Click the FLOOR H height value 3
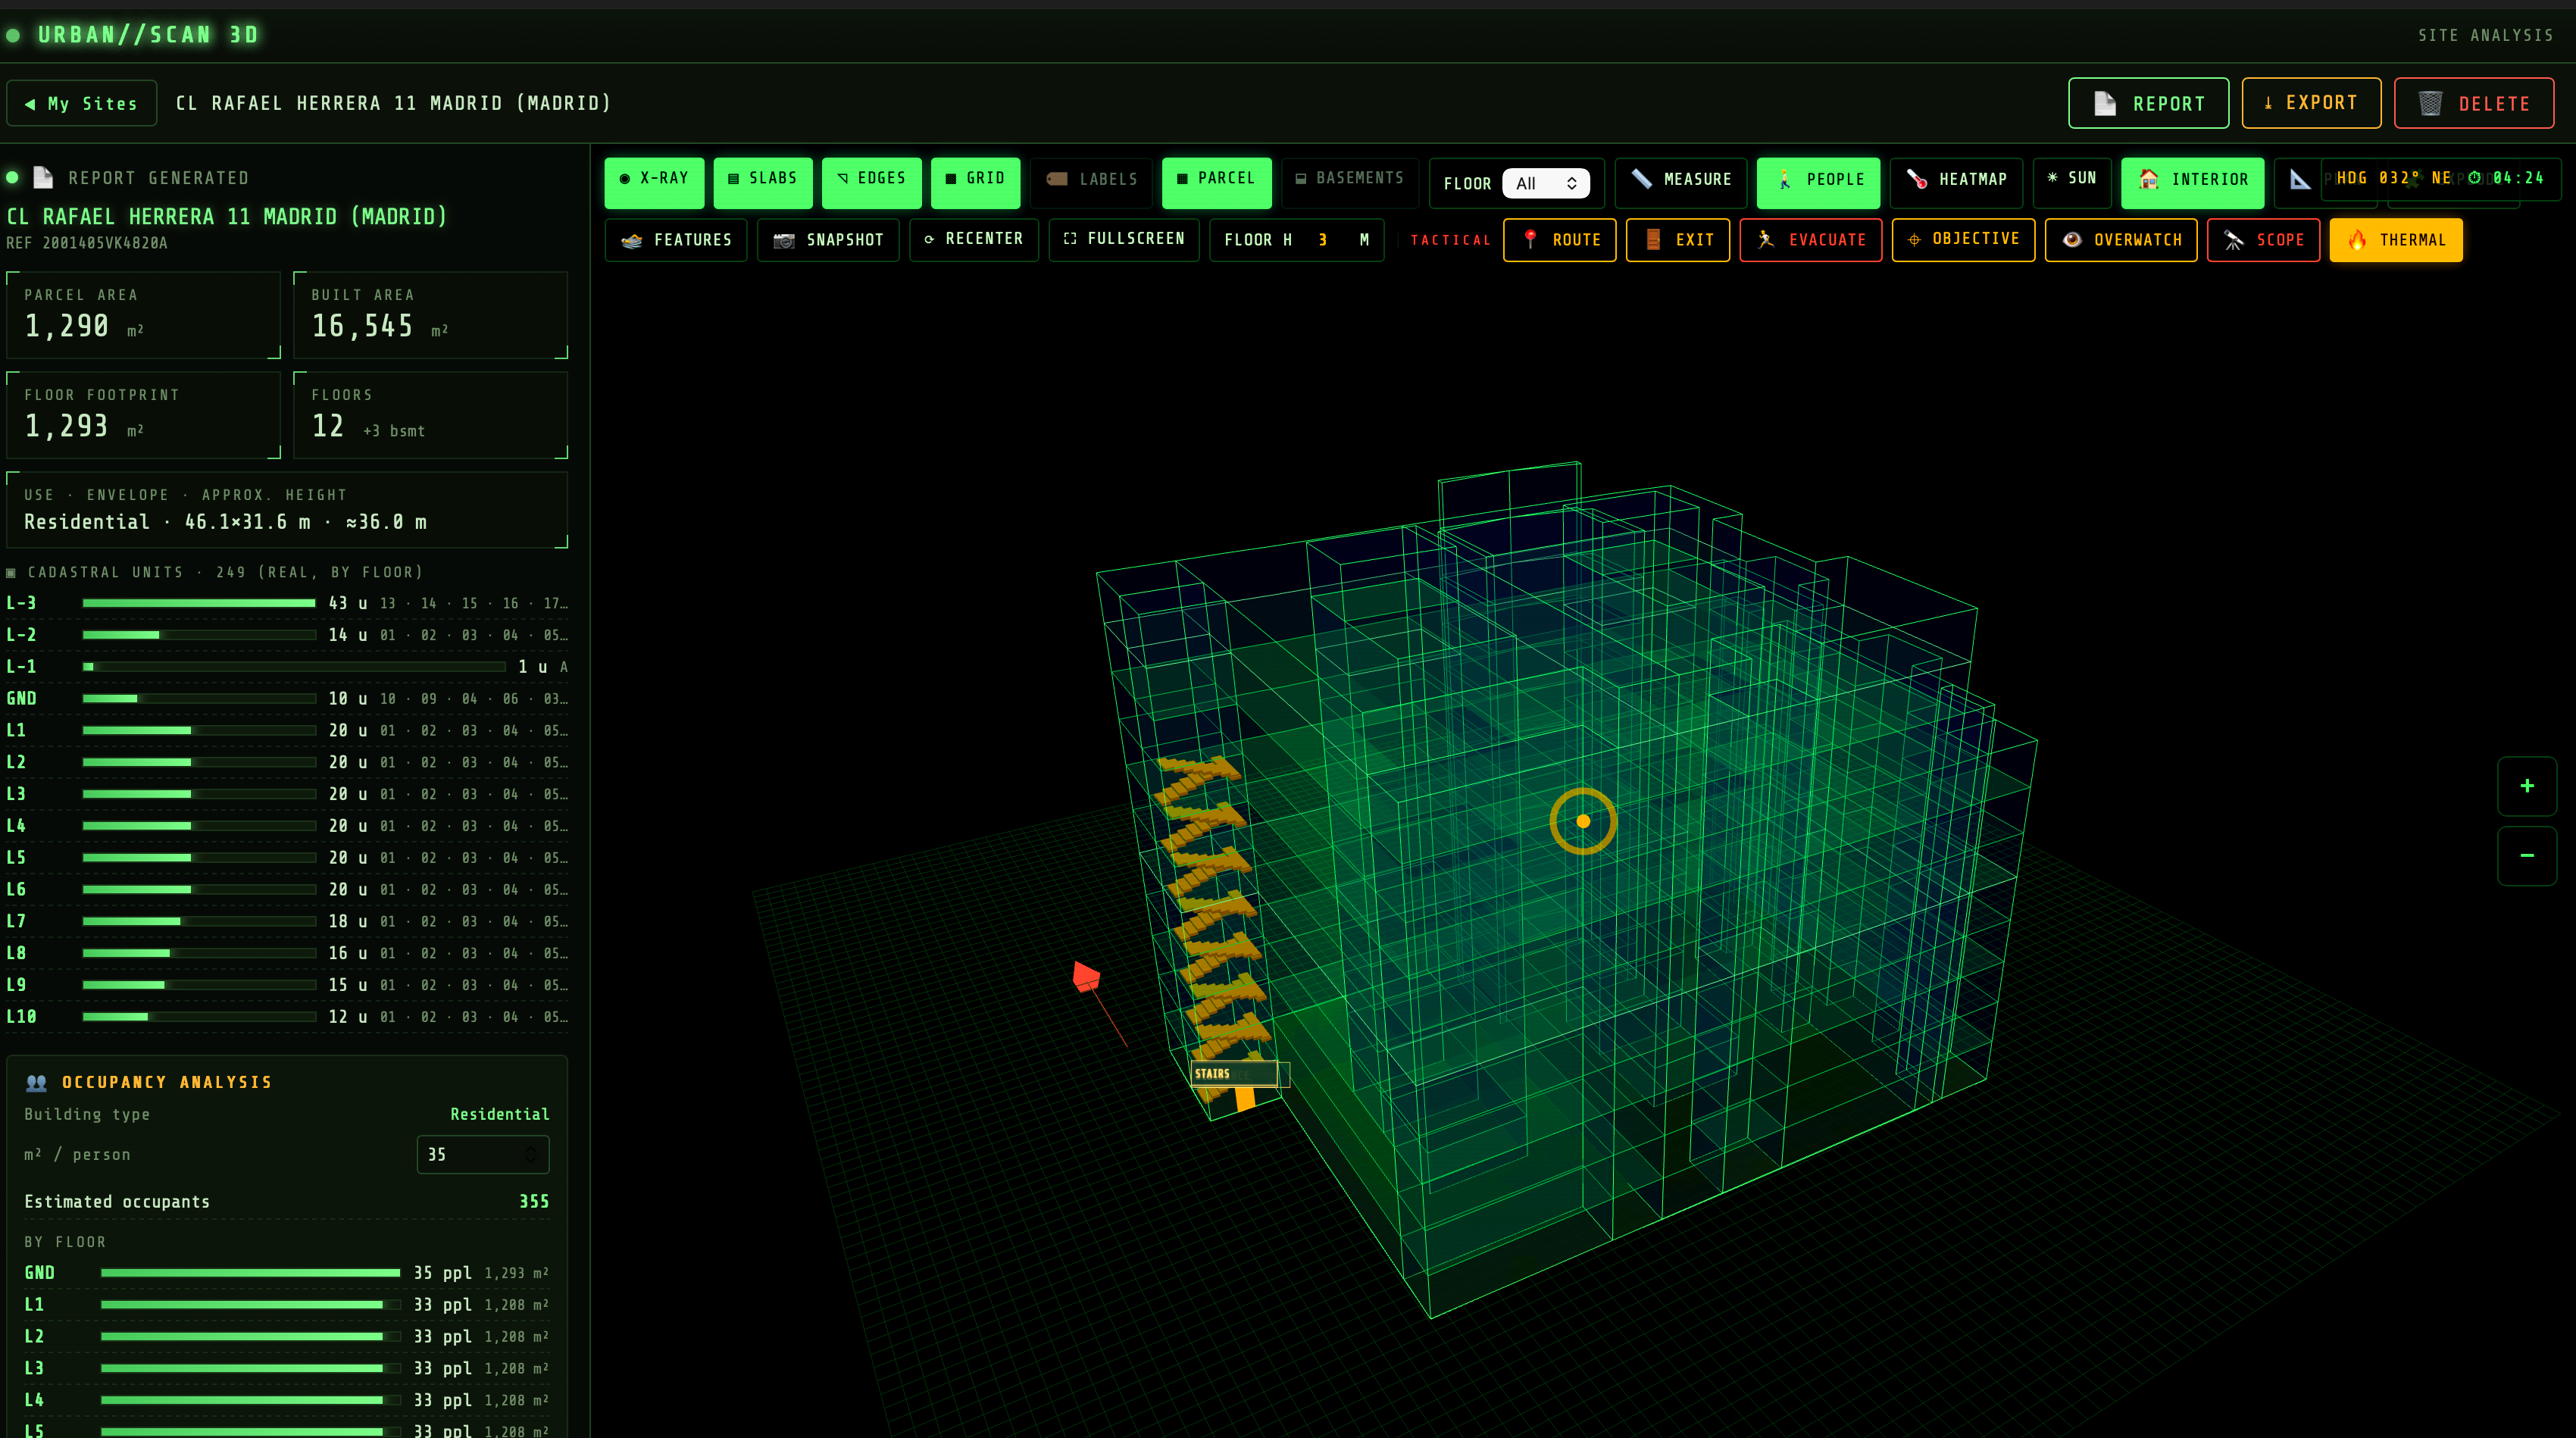2576x1438 pixels. pyautogui.click(x=1323, y=240)
